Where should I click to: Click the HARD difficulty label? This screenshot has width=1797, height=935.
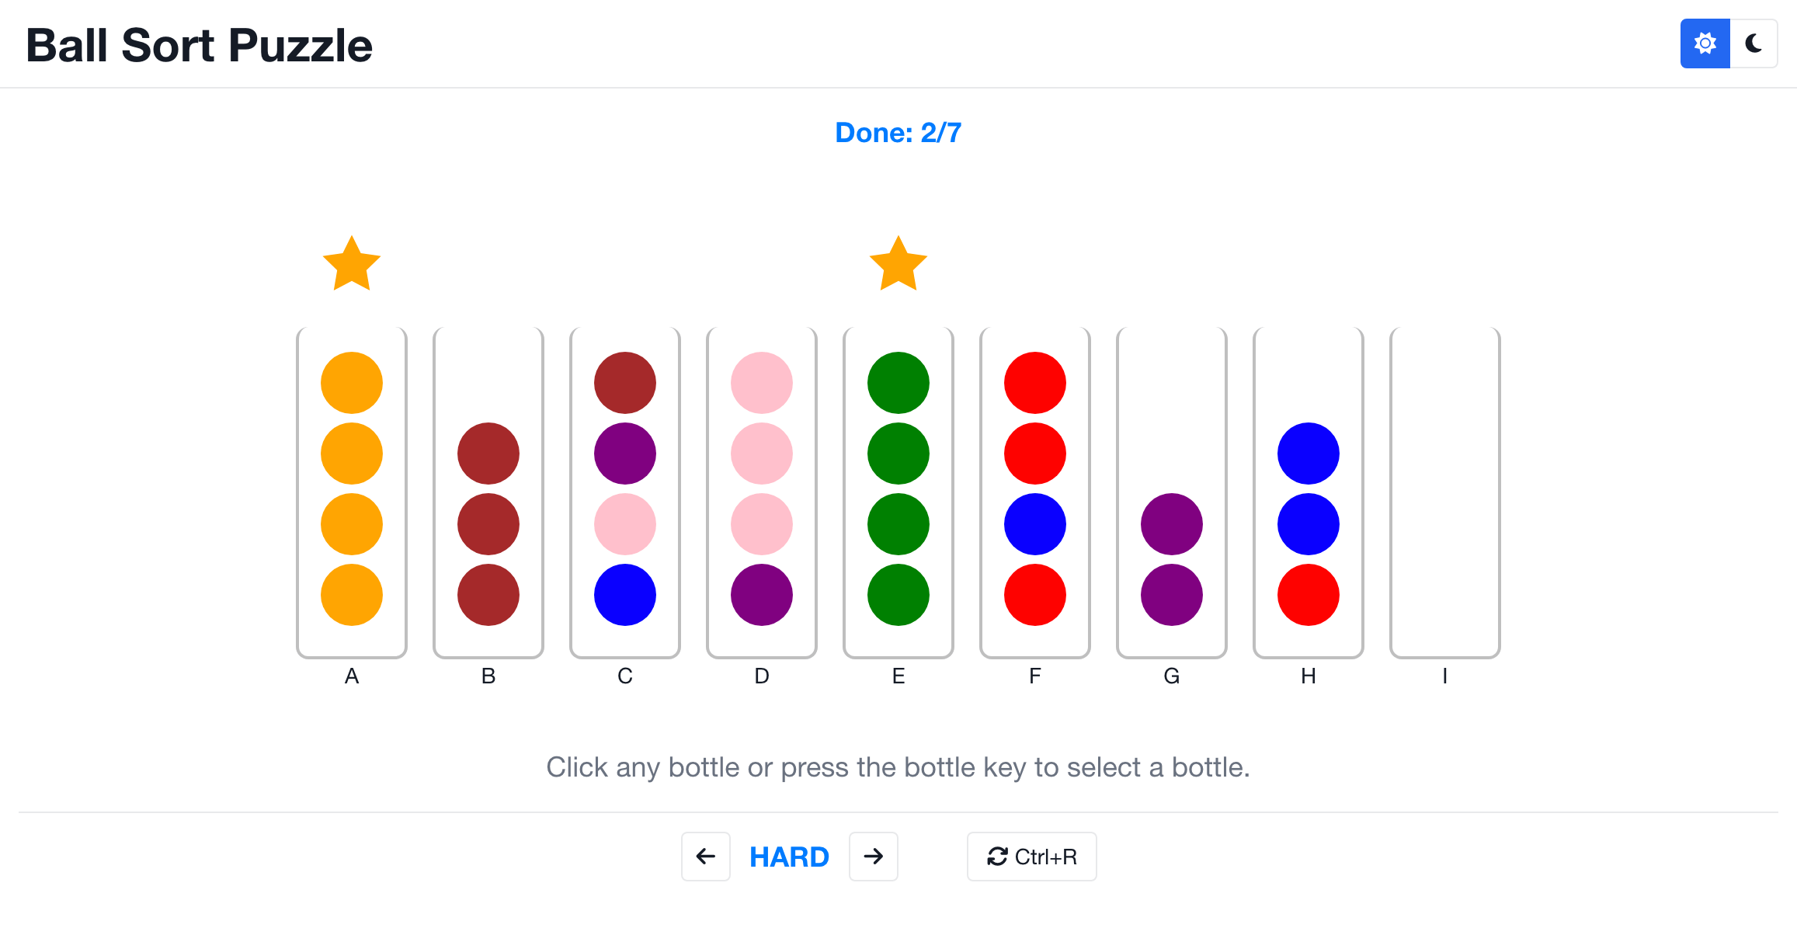point(789,857)
